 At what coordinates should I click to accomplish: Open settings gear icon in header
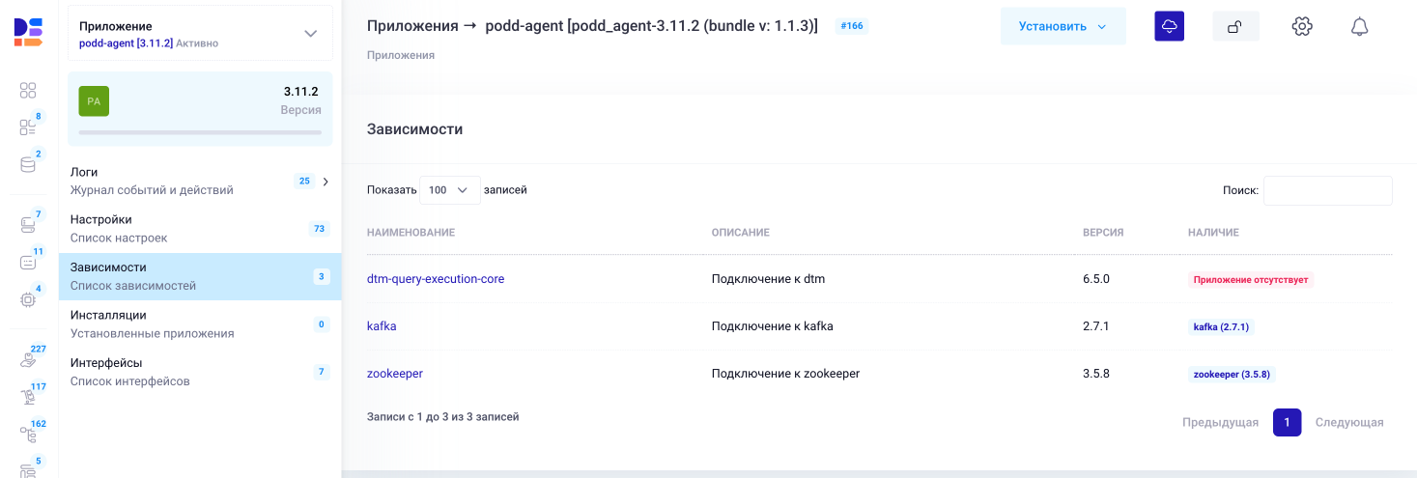coord(1302,26)
